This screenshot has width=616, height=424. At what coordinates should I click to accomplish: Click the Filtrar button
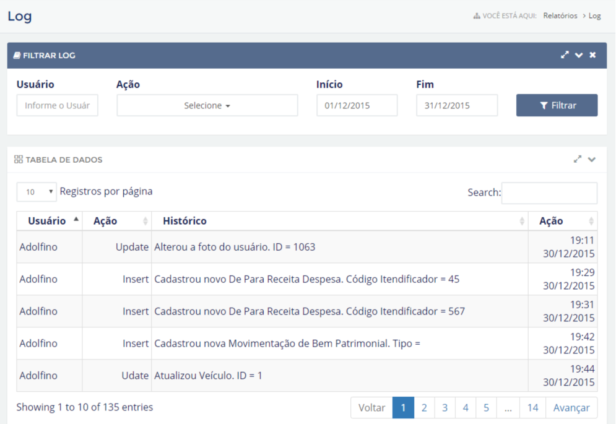coord(557,105)
